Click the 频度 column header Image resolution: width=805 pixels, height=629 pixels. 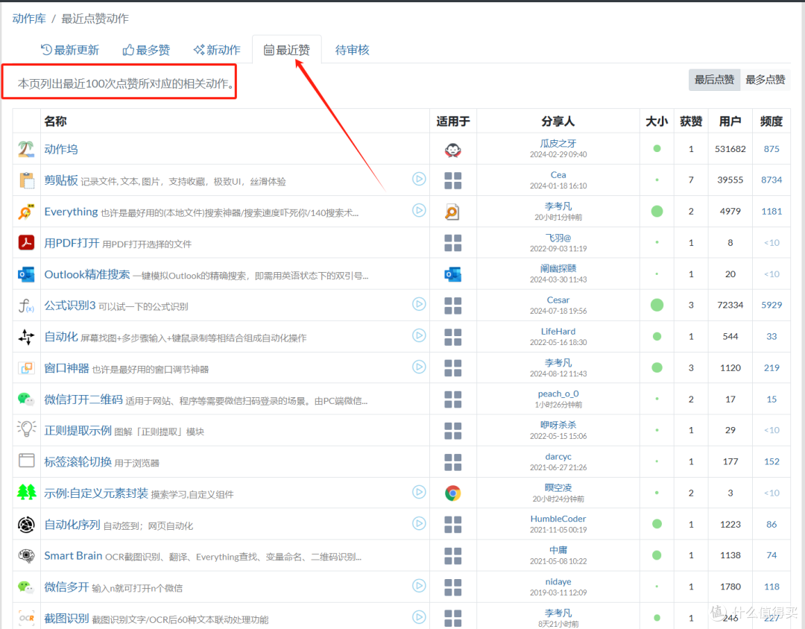[771, 121]
